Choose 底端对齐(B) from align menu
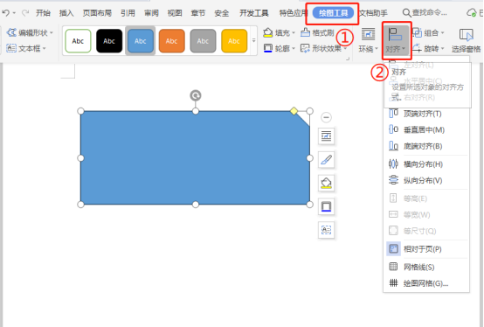Screen dimensions: 484x327 click(426, 146)
